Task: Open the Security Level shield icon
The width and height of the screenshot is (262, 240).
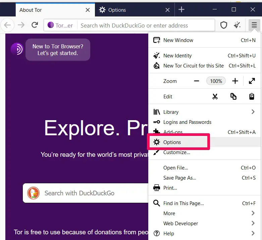Action: click(x=223, y=25)
